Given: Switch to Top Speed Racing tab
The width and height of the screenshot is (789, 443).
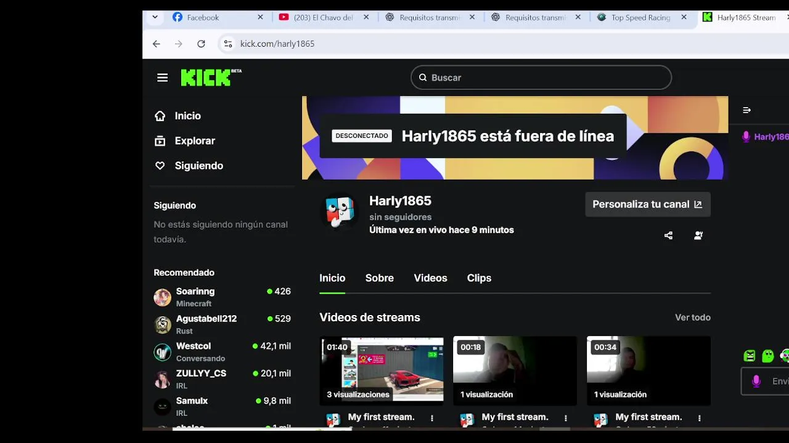Looking at the screenshot, I should (x=641, y=17).
